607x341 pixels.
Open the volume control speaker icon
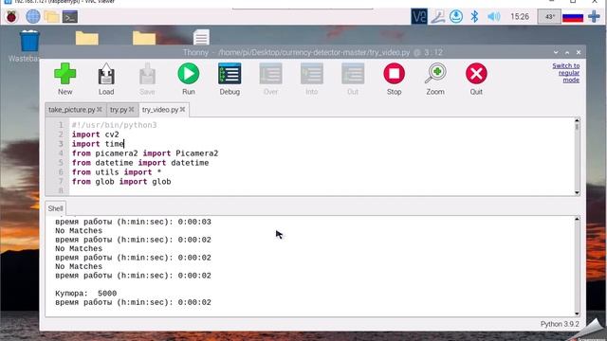tap(493, 17)
